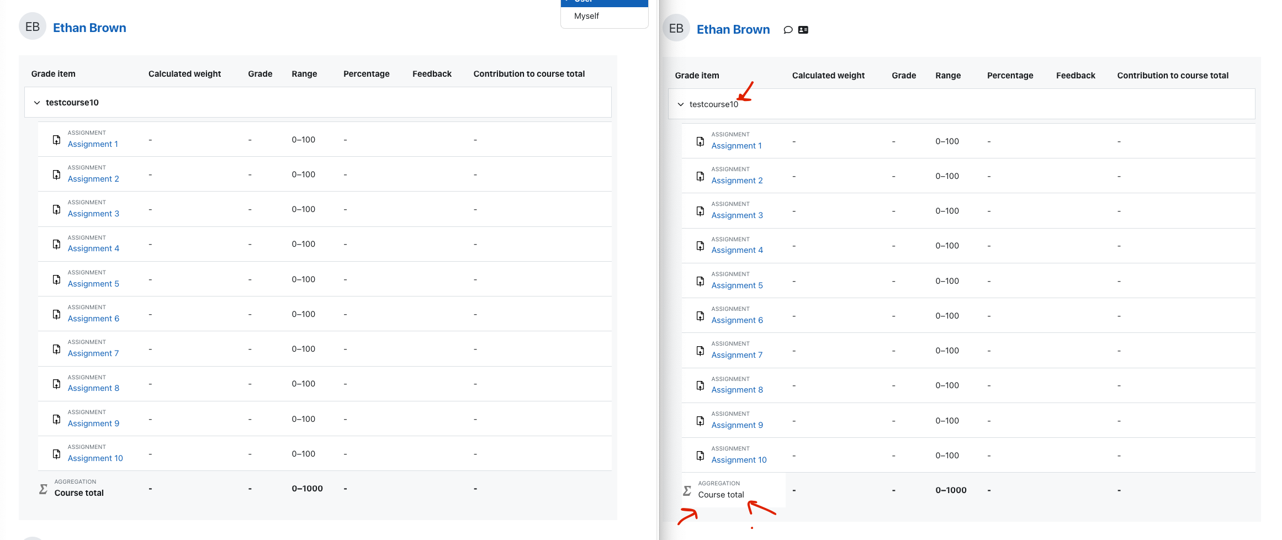1282x540 pixels.
Task: Click Assignment 1 file icon in right report
Action: 700,141
